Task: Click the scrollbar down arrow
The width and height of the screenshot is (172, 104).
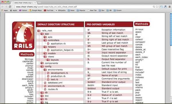Action: point(171,100)
